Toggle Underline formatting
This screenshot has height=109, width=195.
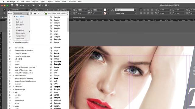coord(54,10)
